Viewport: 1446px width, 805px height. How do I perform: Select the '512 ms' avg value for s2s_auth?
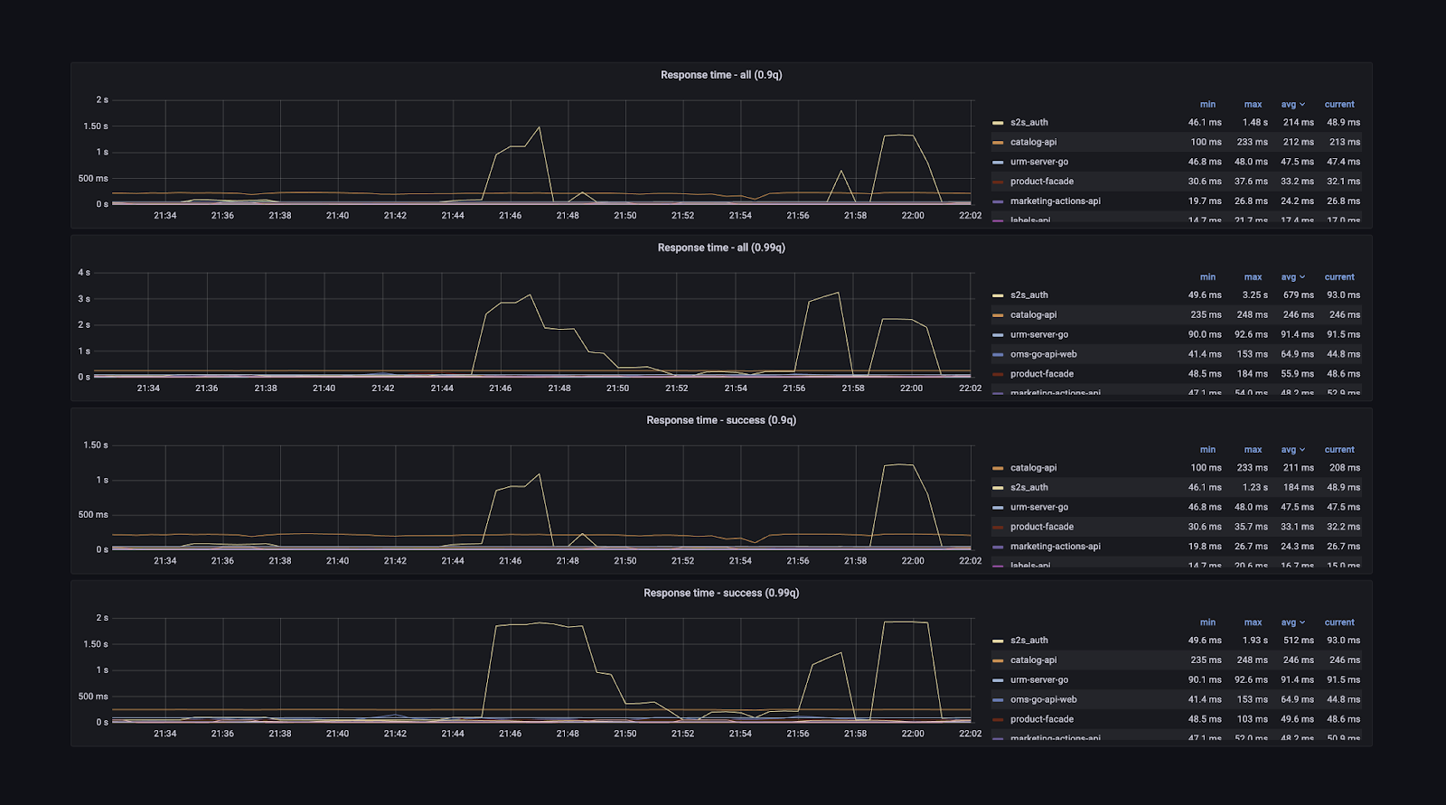click(1298, 641)
